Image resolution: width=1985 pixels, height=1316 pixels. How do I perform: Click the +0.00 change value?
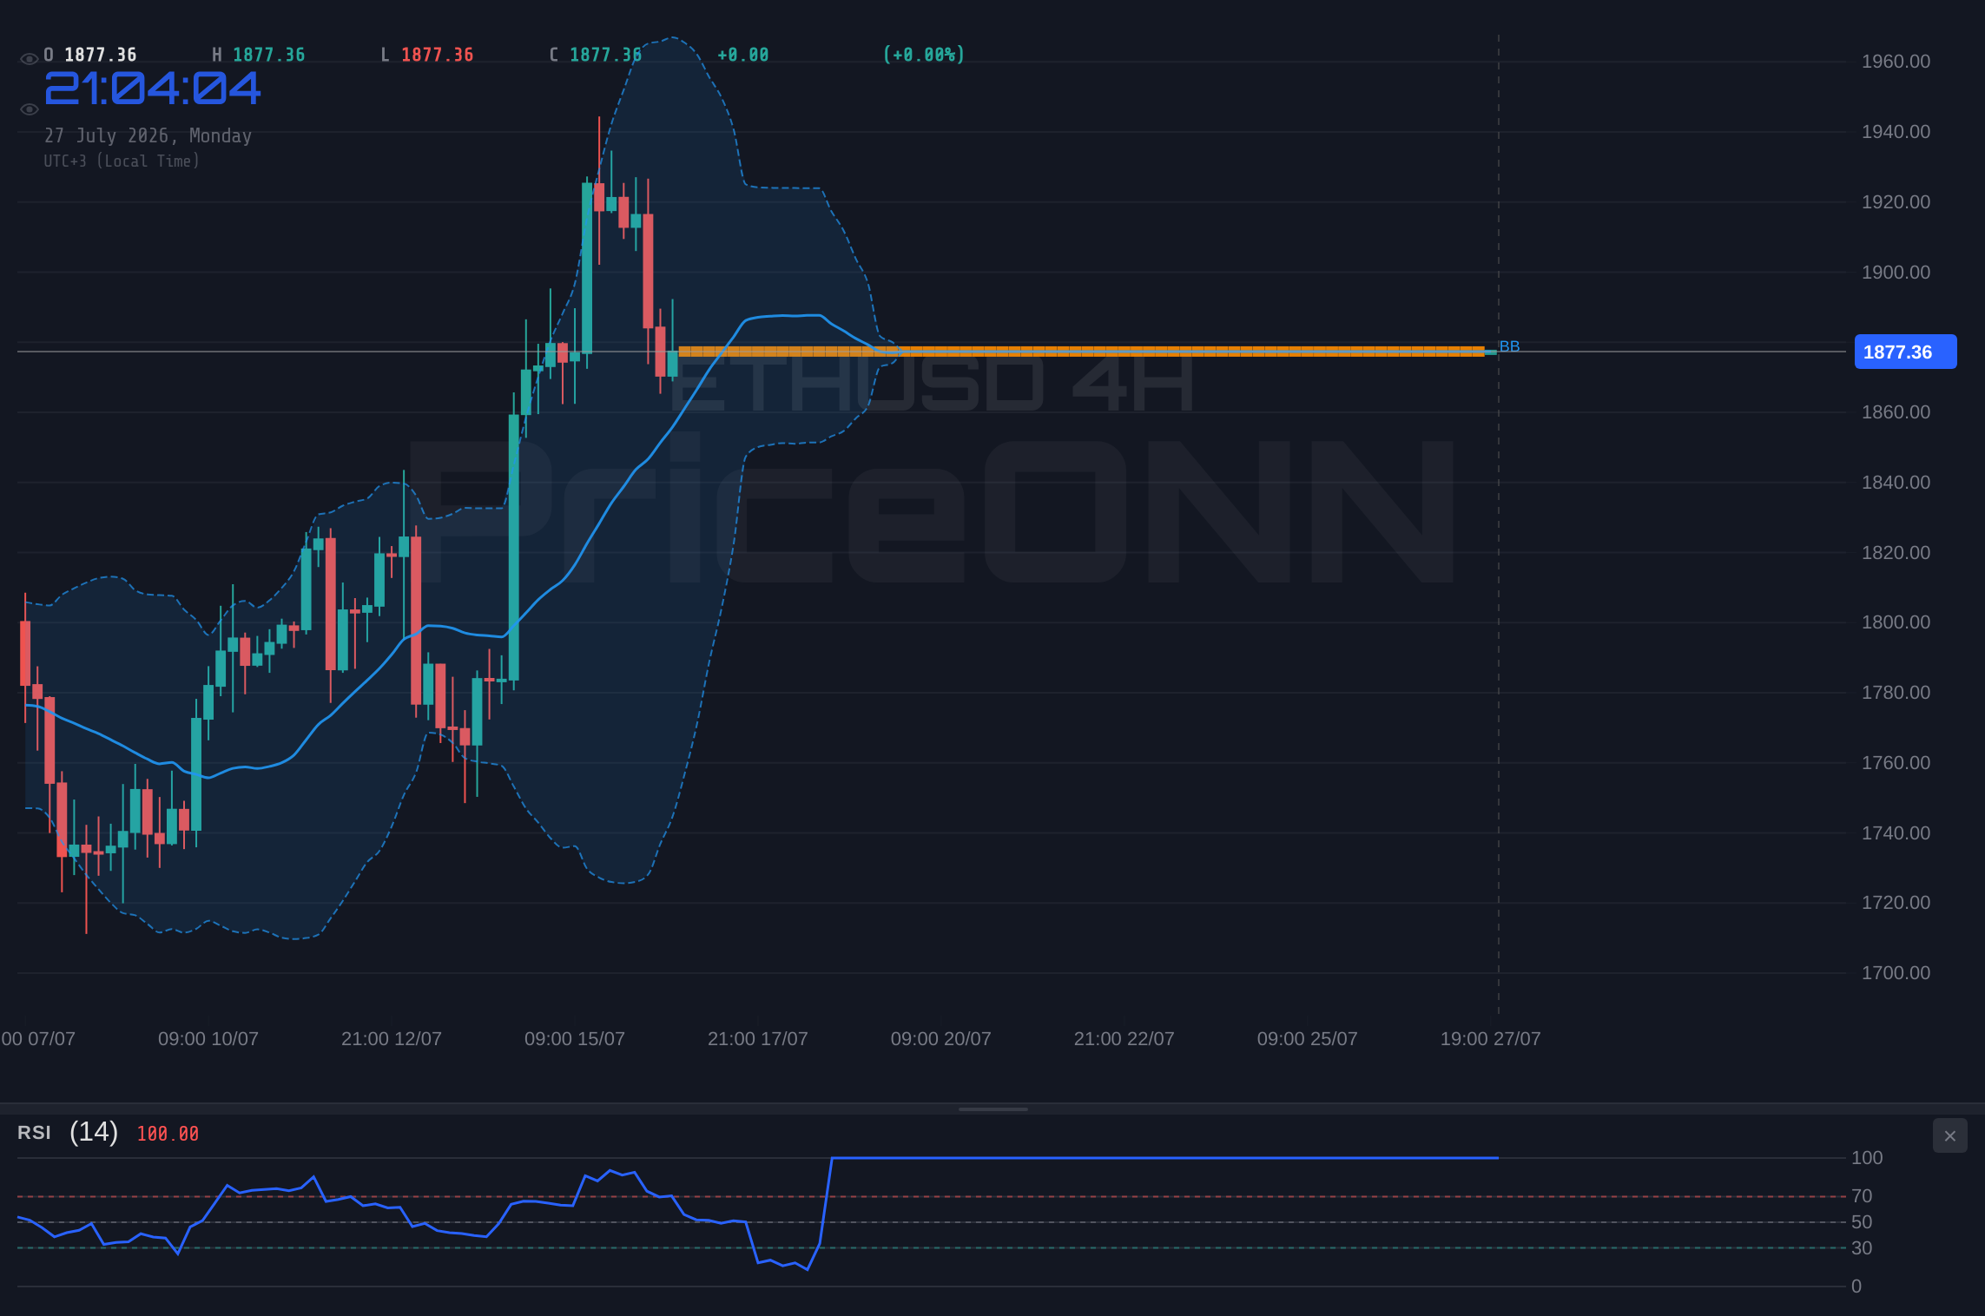point(743,55)
